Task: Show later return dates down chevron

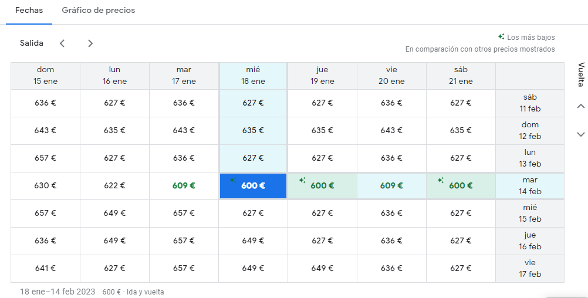Action: coord(580,134)
